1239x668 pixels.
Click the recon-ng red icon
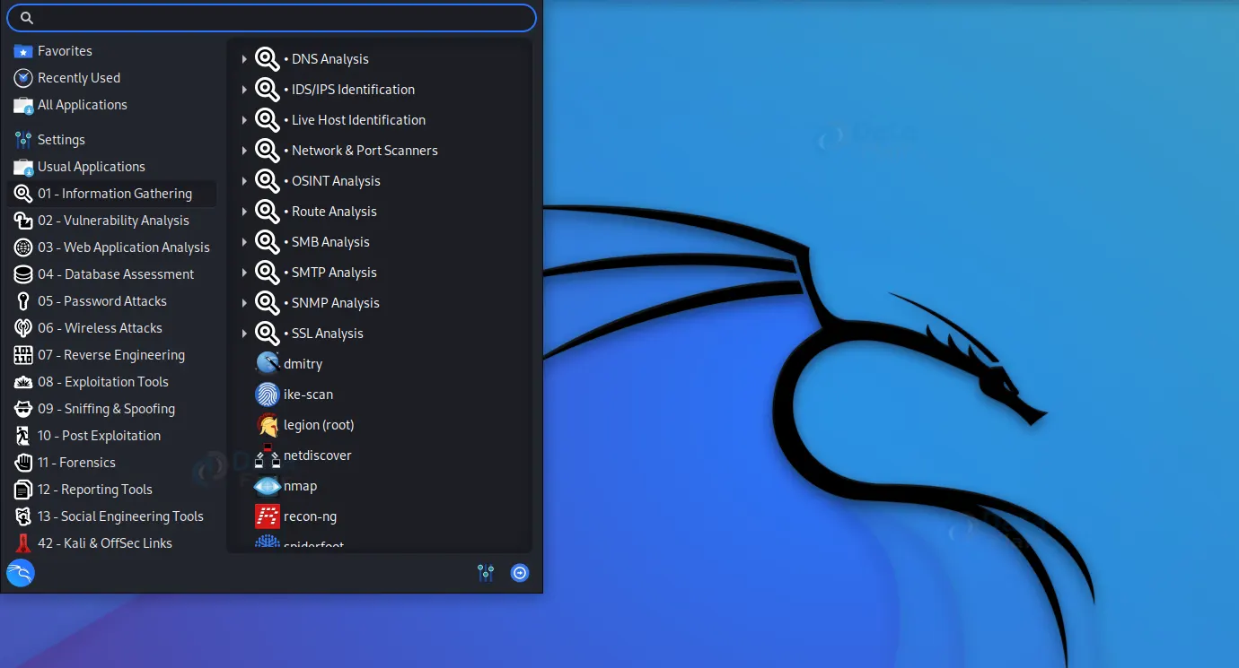click(268, 516)
